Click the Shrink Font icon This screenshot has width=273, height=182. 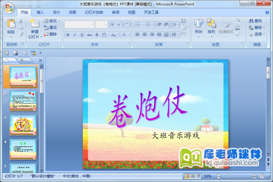coord(119,24)
